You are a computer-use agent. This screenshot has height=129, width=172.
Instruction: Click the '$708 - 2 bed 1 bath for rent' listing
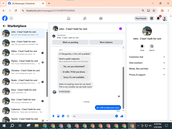68,38
